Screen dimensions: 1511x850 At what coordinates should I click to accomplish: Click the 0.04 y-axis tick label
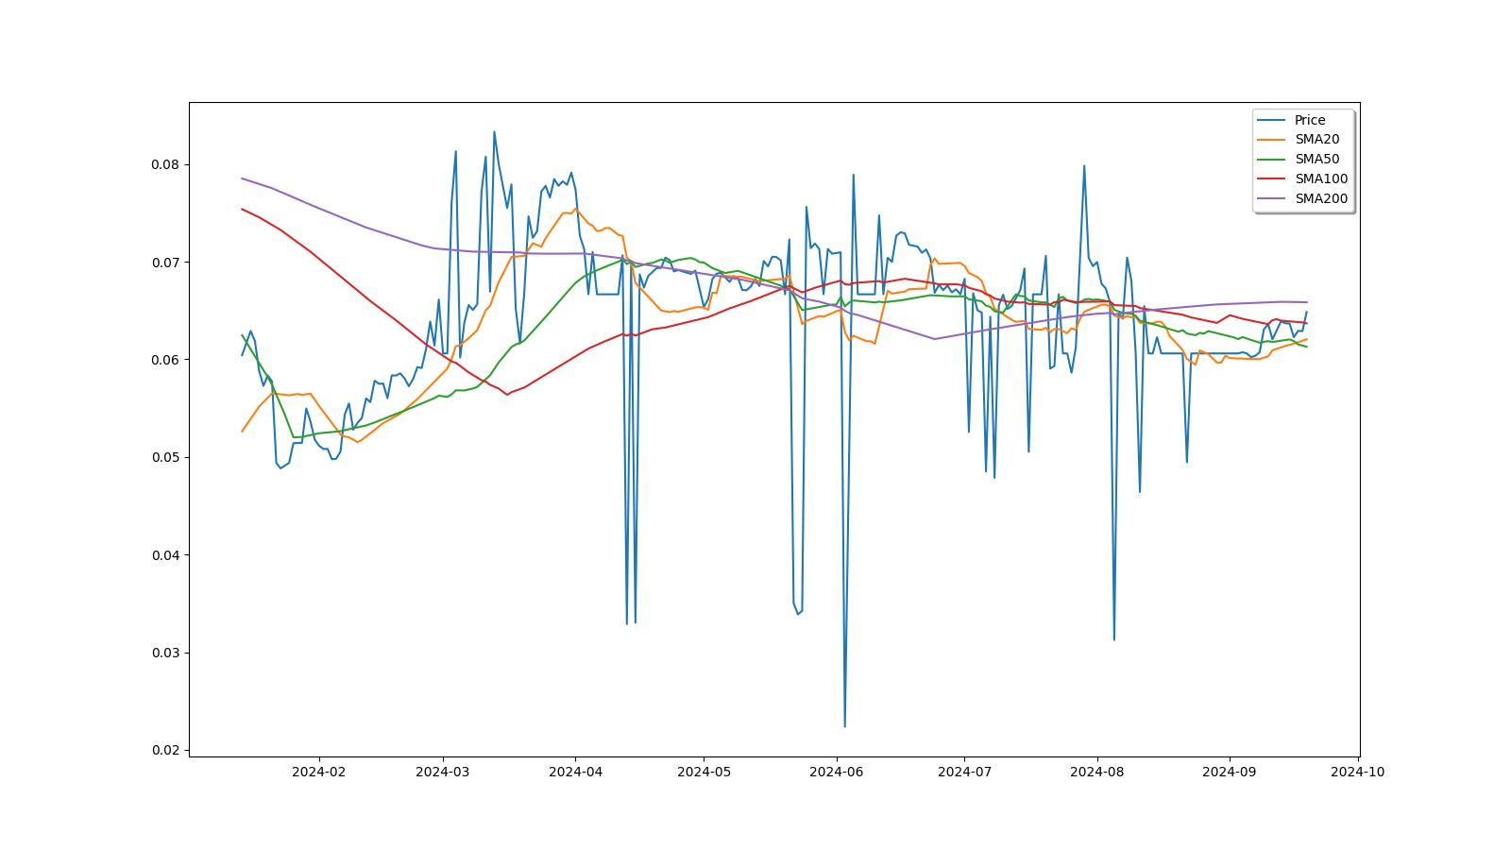point(164,555)
